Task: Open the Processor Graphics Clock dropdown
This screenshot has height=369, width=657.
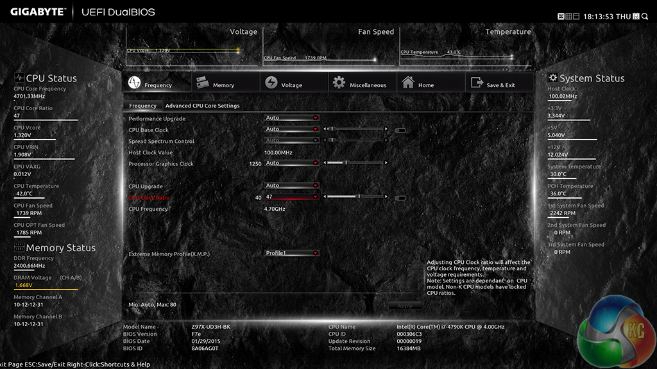Action: [291, 163]
